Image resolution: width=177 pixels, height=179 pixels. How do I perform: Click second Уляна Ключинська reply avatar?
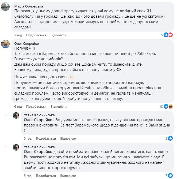16,147
